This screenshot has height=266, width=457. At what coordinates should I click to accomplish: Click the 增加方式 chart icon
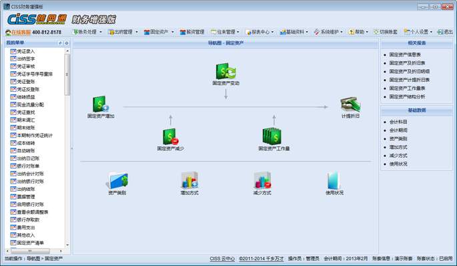click(x=189, y=180)
